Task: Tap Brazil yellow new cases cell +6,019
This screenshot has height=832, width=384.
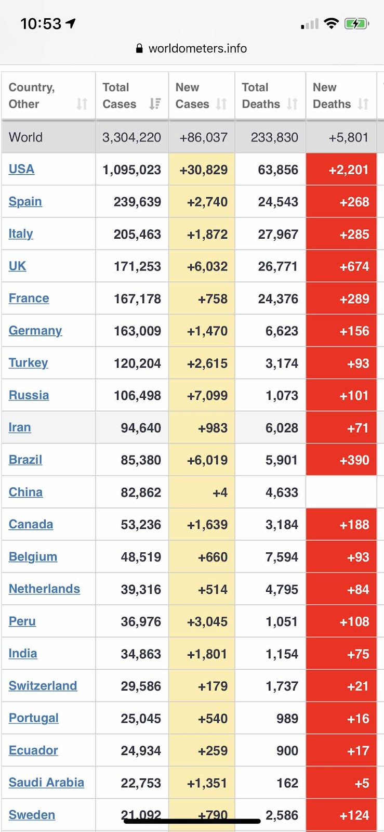Action: click(x=202, y=460)
